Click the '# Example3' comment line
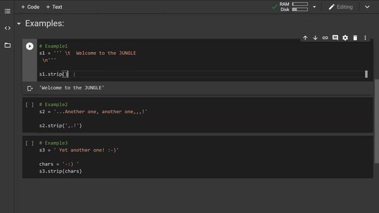This screenshot has height=213, width=379. click(53, 143)
